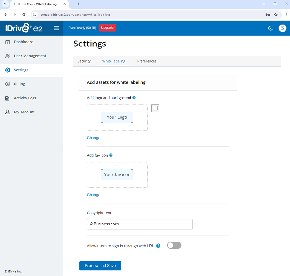Enable sign in through web URL toggle

point(174,245)
